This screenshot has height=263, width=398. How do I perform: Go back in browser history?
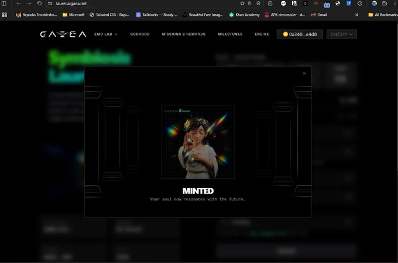(x=19, y=4)
